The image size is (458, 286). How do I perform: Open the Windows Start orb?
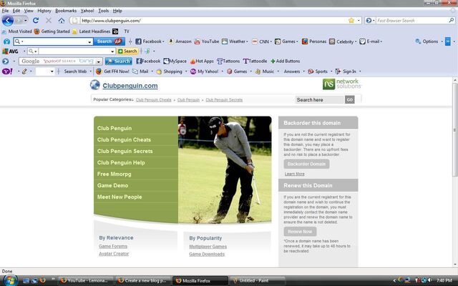(x=10, y=280)
